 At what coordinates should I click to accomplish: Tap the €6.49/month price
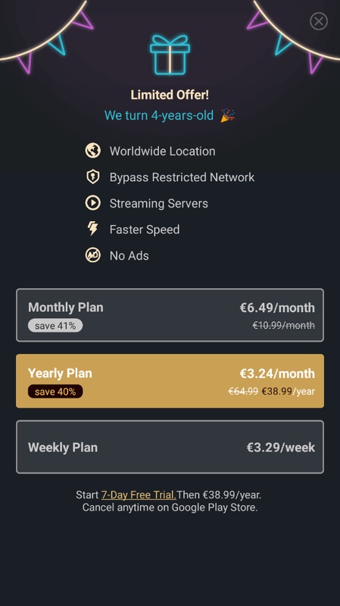point(277,308)
